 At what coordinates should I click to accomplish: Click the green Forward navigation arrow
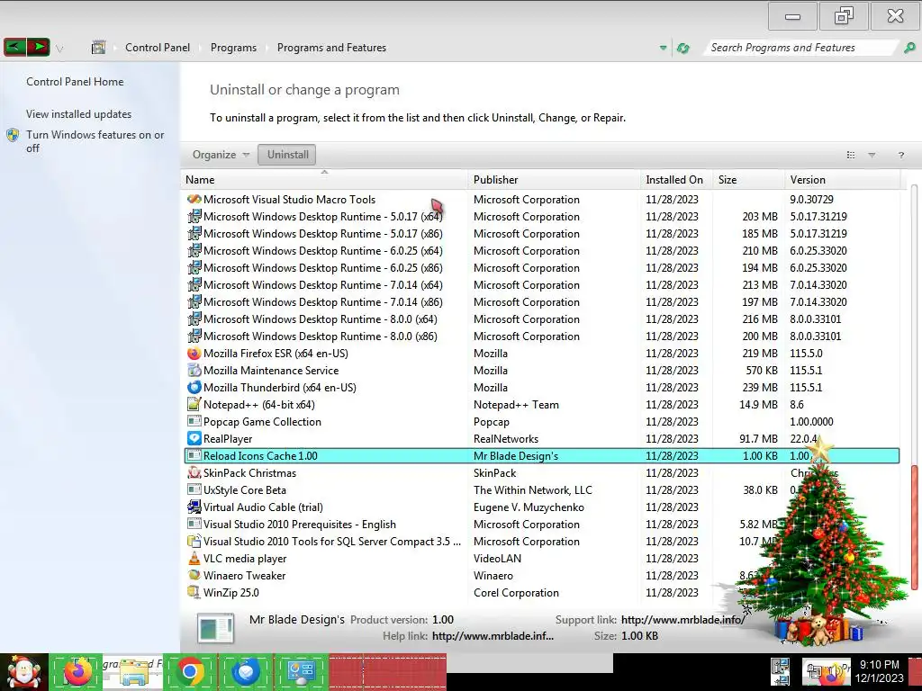(x=38, y=47)
